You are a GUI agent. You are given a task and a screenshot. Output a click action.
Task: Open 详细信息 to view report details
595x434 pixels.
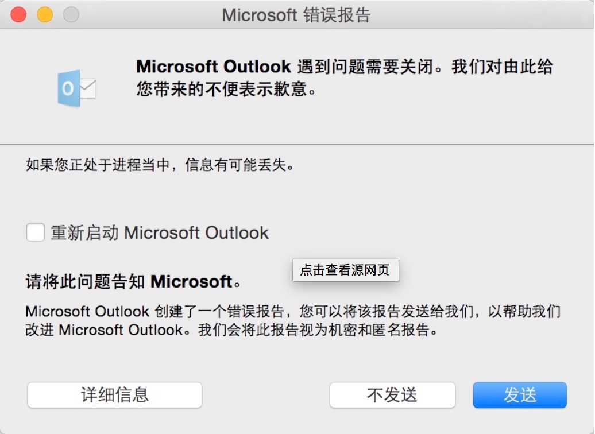coord(115,395)
